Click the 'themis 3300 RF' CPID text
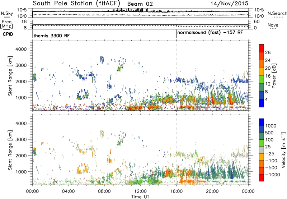Screen dimensions: 287x199 tap(51, 36)
